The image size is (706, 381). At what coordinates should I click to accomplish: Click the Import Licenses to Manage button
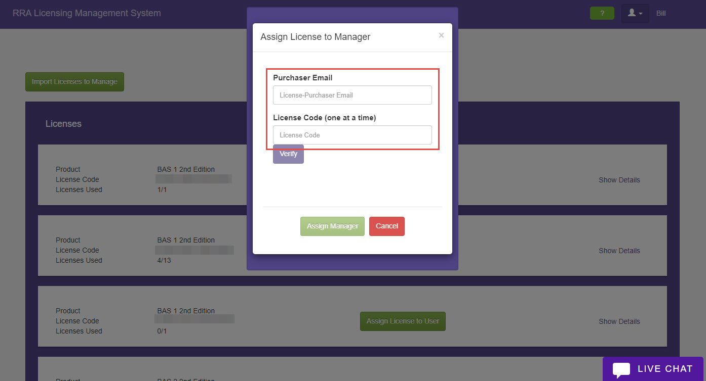[x=74, y=81]
